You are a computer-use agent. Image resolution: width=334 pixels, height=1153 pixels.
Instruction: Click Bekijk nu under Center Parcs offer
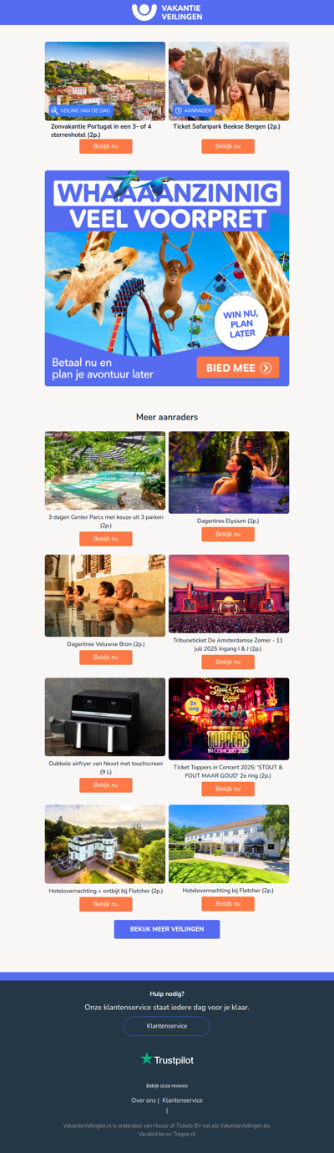[106, 539]
